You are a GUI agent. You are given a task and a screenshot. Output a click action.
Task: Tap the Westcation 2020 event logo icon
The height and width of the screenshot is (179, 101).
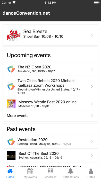11,142
